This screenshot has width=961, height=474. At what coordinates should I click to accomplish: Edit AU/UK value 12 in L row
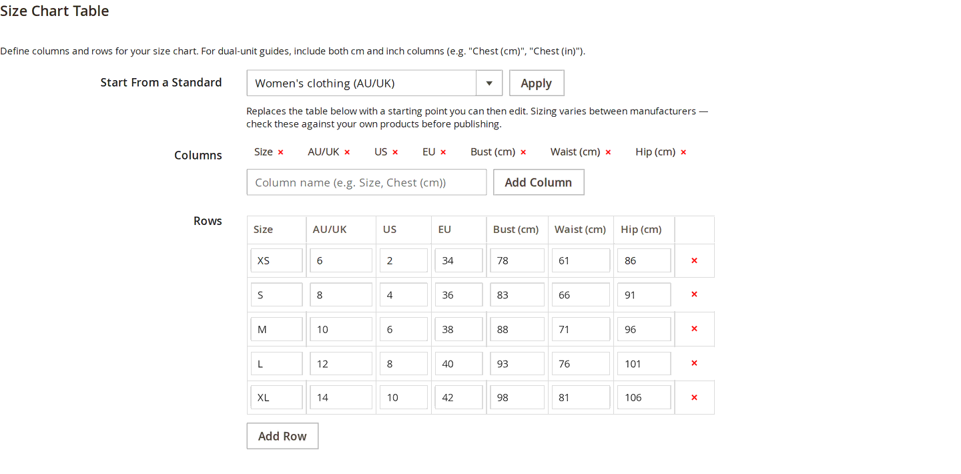click(x=341, y=363)
